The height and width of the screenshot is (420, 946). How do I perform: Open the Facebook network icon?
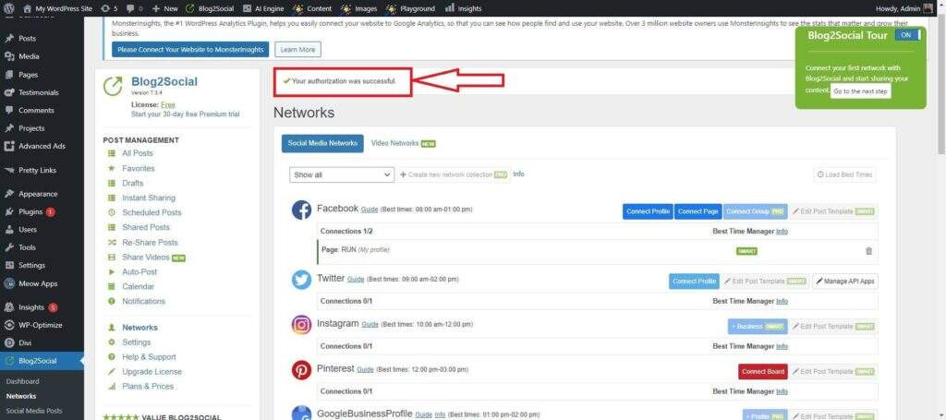pos(302,210)
